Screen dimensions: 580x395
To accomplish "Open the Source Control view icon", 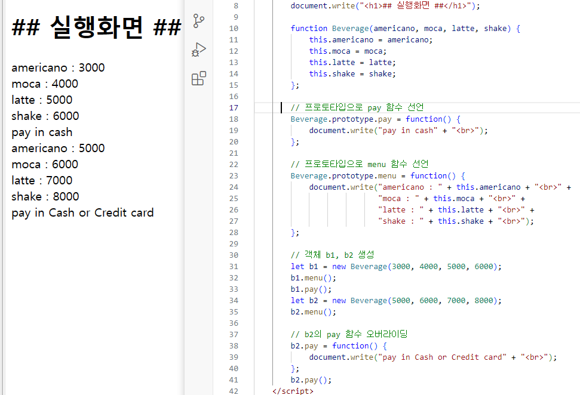I will pos(199,21).
